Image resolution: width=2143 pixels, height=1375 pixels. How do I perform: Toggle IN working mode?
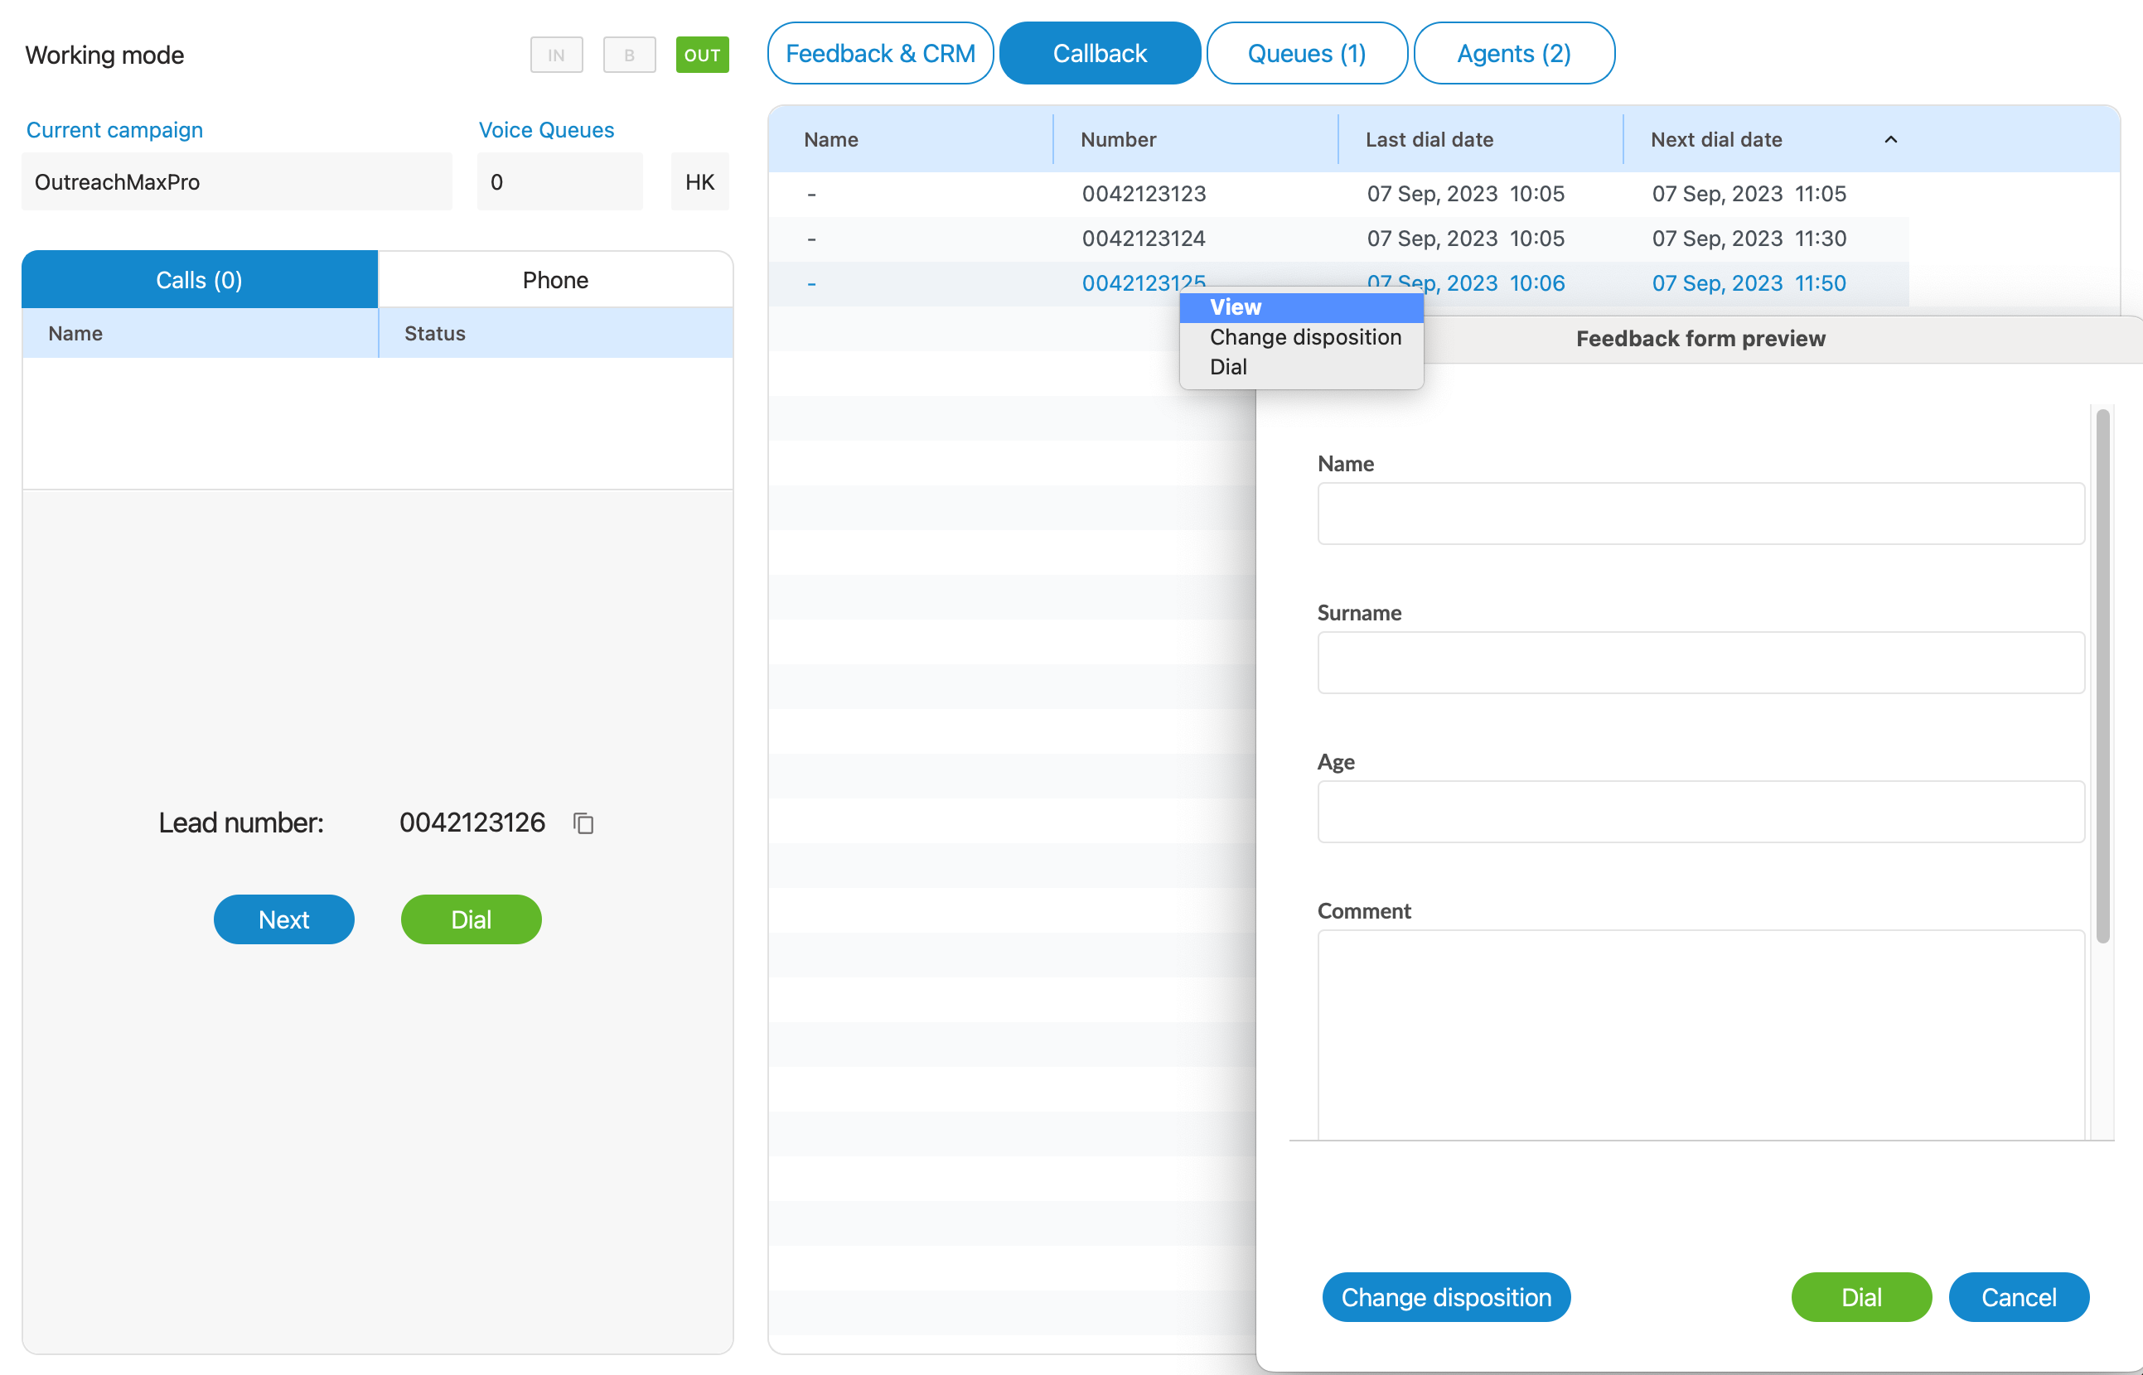point(556,53)
